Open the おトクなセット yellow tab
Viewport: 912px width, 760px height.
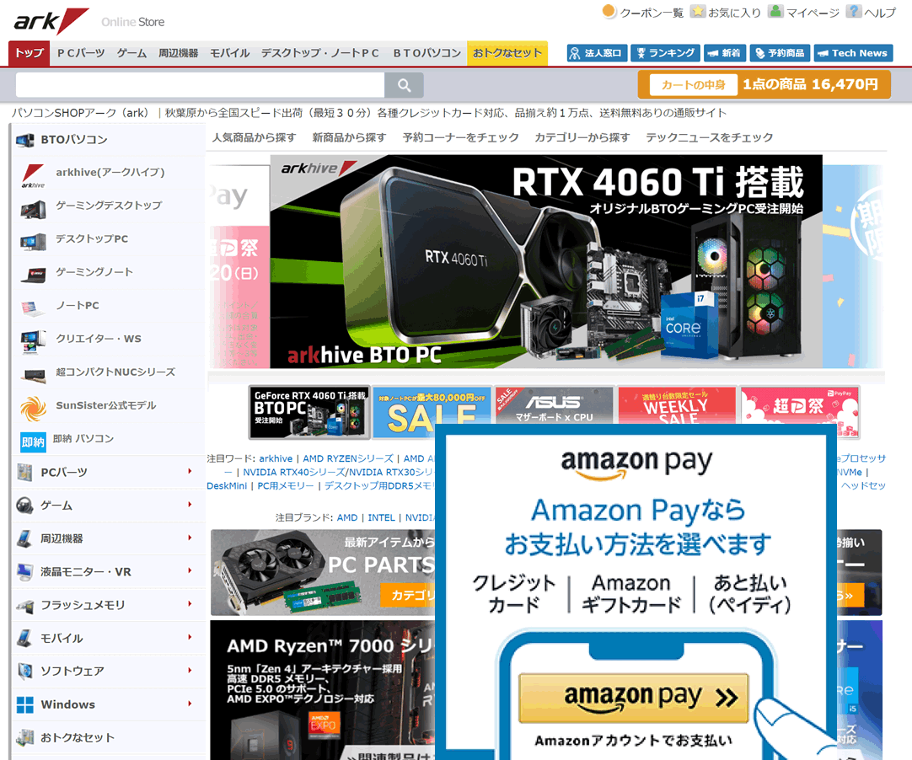507,53
